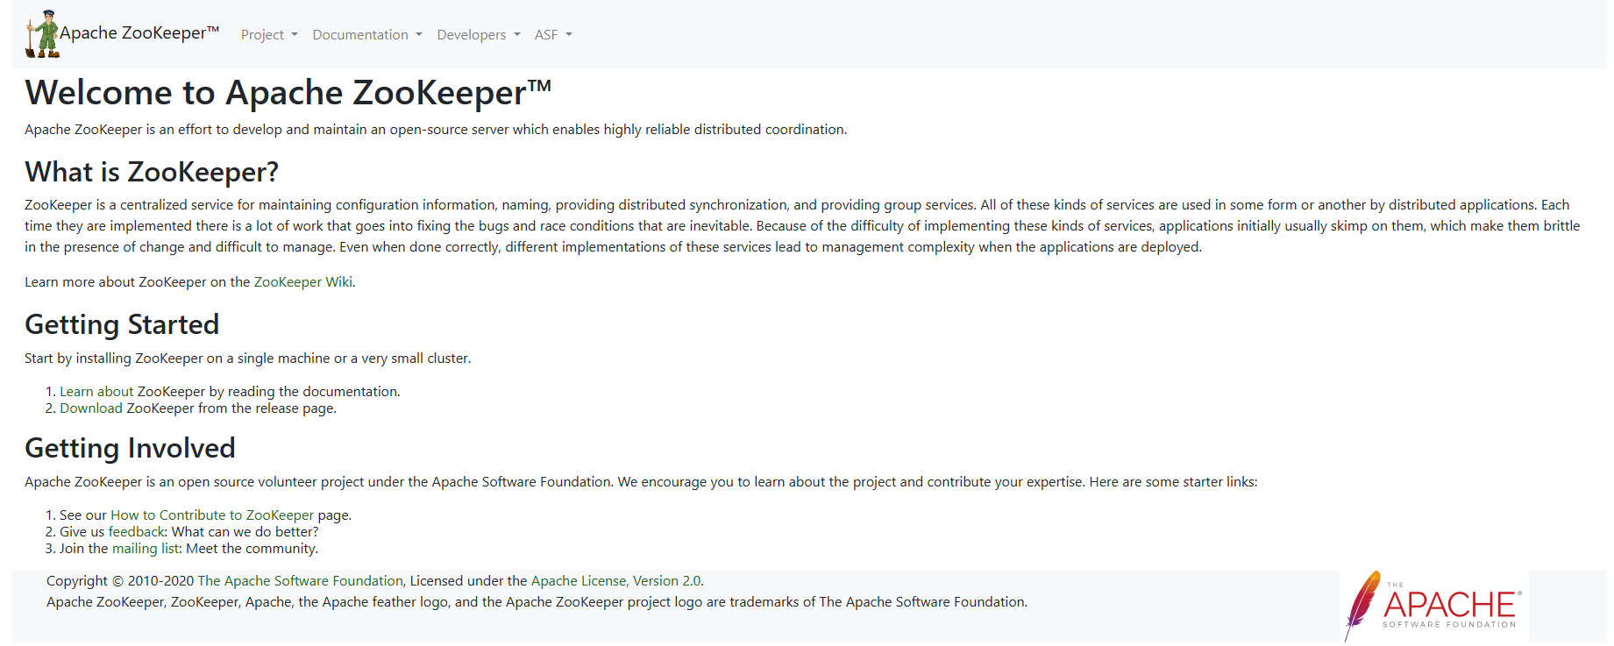Click the ZooKeeper mascot logo icon
Viewport: 1614px width, 646px height.
click(42, 34)
